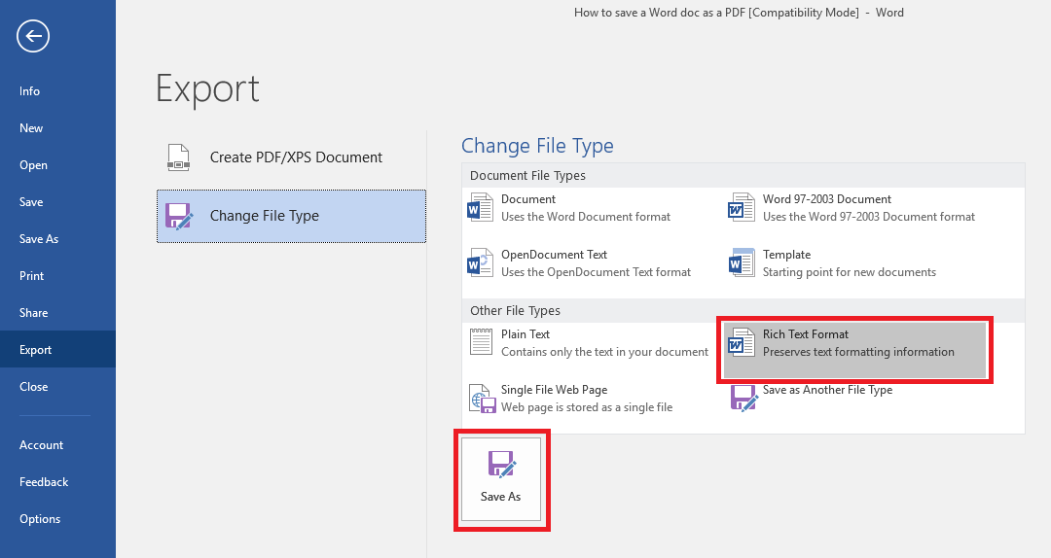The width and height of the screenshot is (1051, 558).
Task: Open the Info menu item
Action: 30,91
